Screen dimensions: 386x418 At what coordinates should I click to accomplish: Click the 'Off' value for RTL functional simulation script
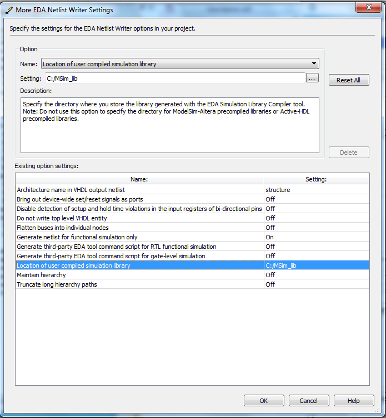270,247
